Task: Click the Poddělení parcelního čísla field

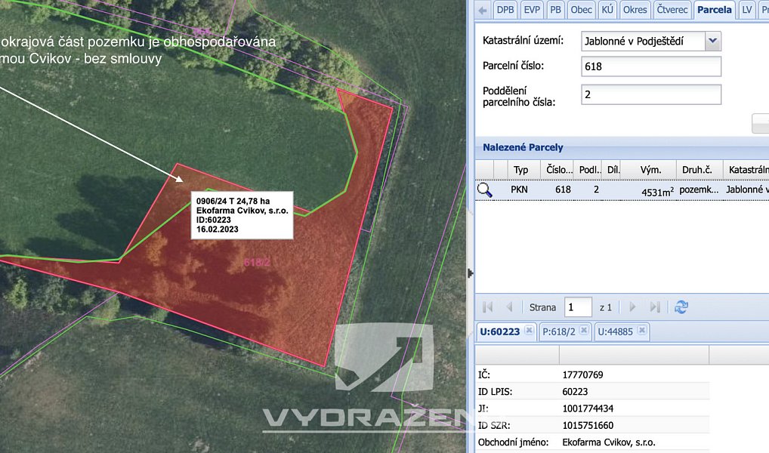Action: tap(651, 94)
